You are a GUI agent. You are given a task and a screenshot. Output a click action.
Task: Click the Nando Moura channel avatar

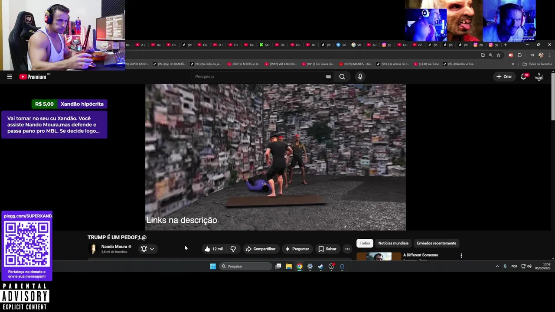click(x=93, y=249)
